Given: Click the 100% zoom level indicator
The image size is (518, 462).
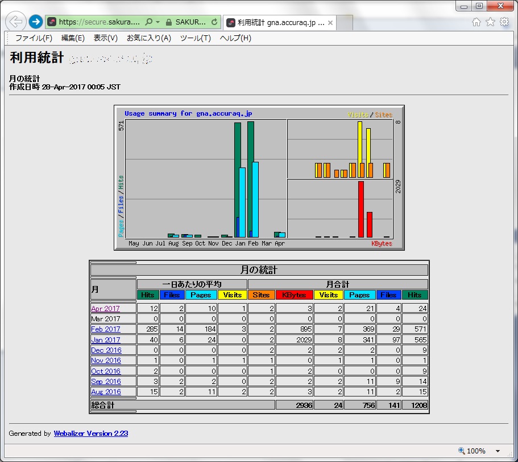Looking at the screenshot, I should pyautogui.click(x=471, y=451).
